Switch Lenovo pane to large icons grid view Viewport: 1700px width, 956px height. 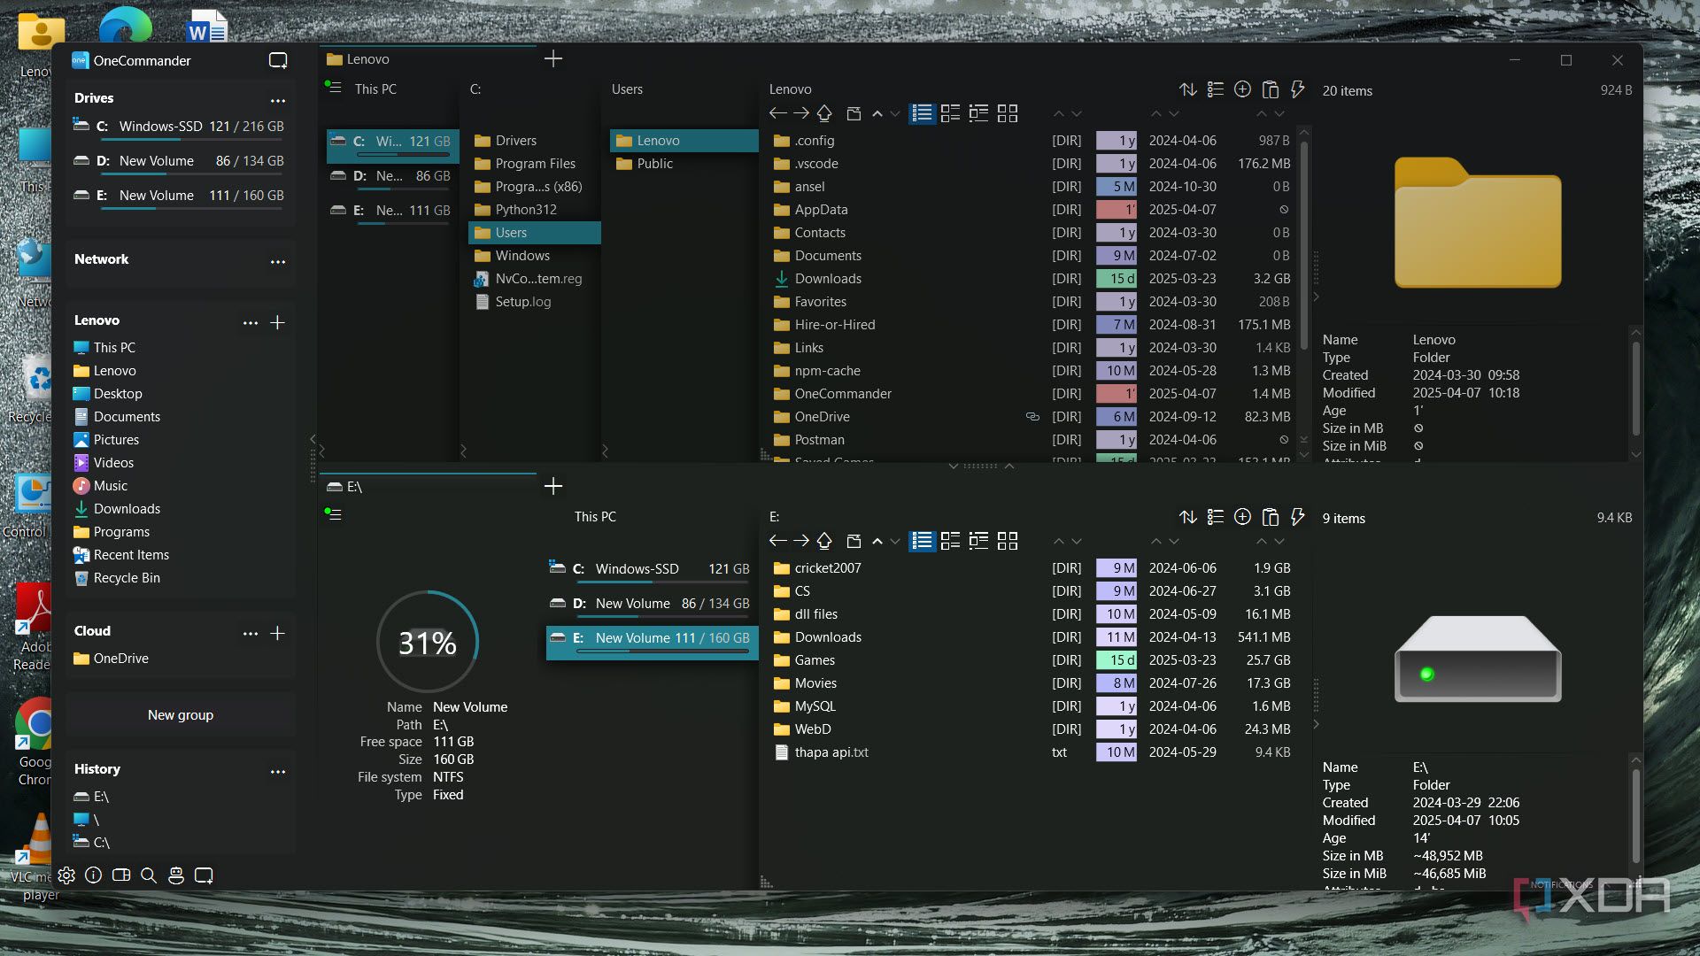pyautogui.click(x=1007, y=113)
